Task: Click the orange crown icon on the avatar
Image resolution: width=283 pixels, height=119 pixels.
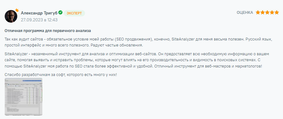Action: click(17, 10)
